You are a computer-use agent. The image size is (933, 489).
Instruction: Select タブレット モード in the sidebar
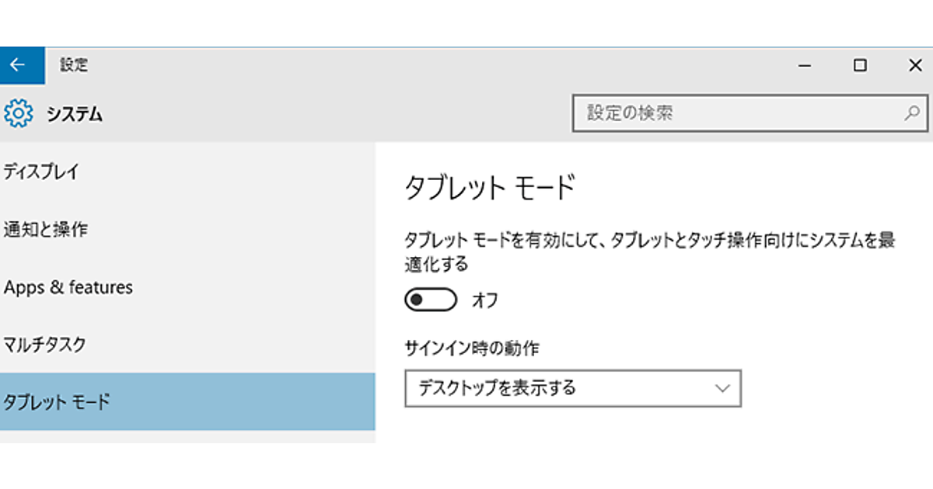pyautogui.click(x=57, y=402)
